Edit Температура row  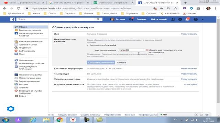tap(189, 74)
